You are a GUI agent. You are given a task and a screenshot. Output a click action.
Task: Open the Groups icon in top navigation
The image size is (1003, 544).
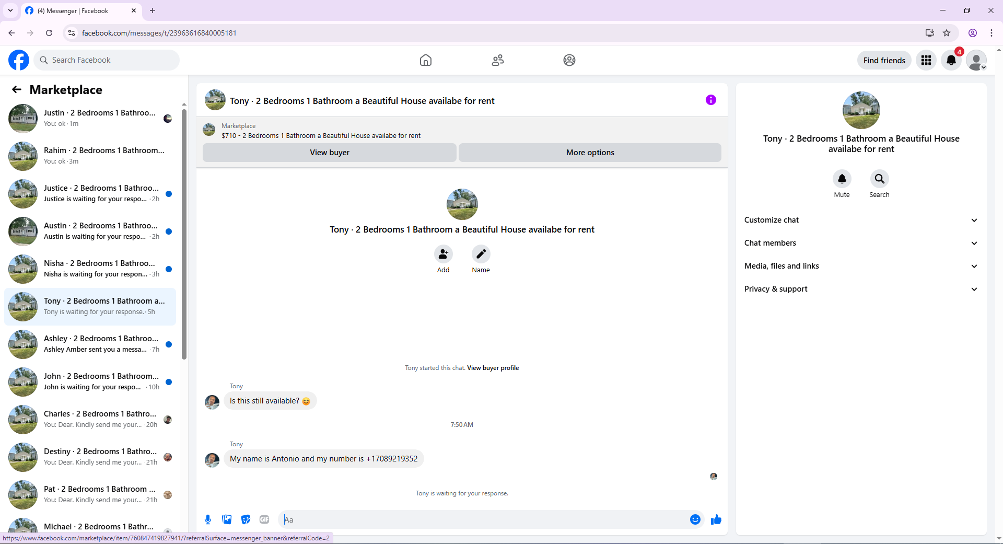pyautogui.click(x=569, y=60)
